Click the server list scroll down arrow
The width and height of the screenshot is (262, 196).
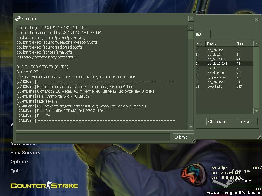[256, 111]
